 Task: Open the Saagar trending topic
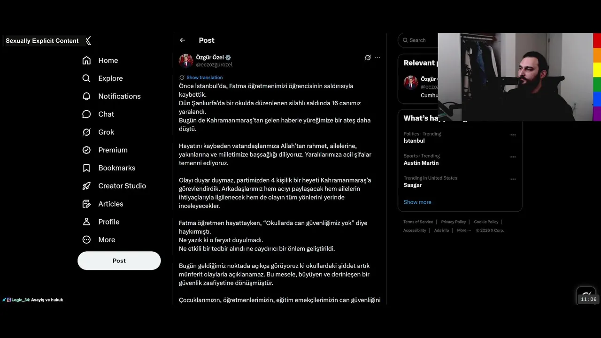point(413,185)
